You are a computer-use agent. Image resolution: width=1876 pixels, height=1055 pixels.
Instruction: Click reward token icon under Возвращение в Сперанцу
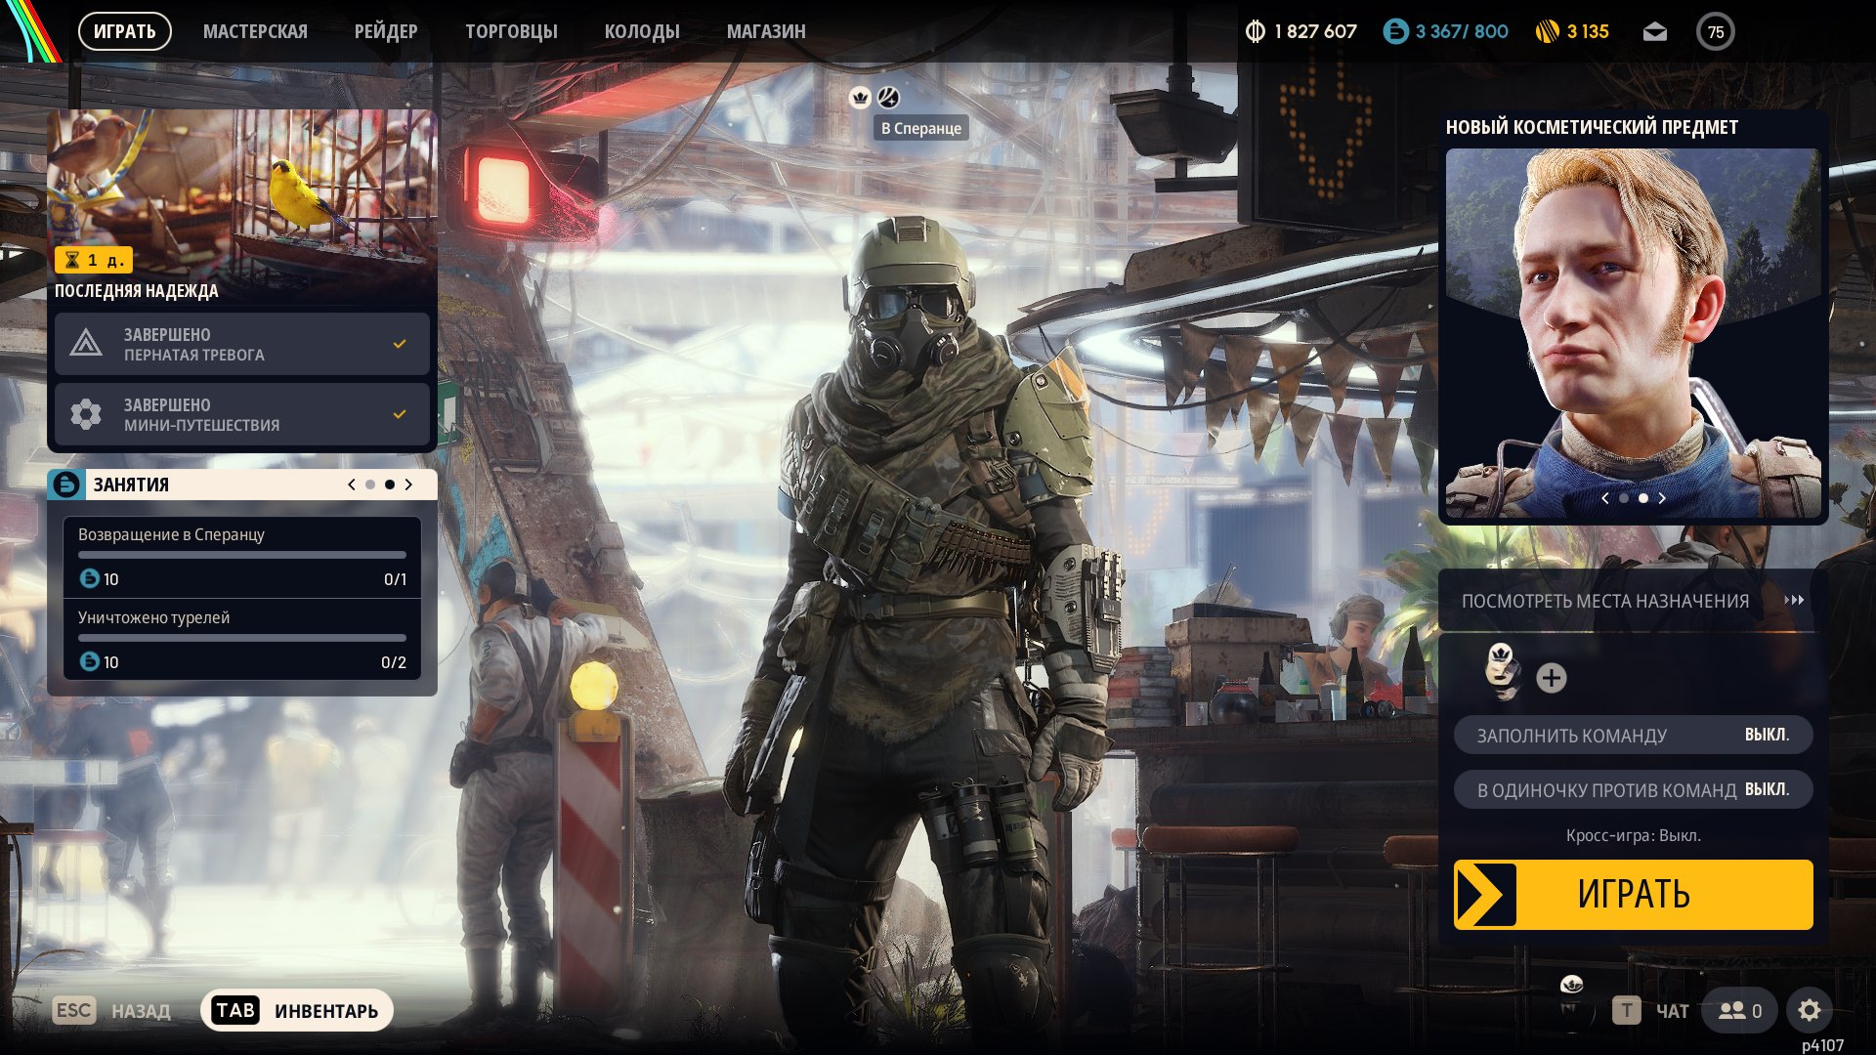(89, 579)
